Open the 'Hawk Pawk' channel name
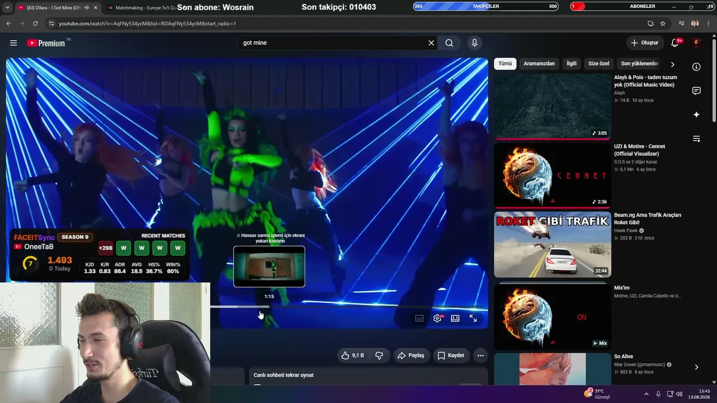 click(x=626, y=231)
